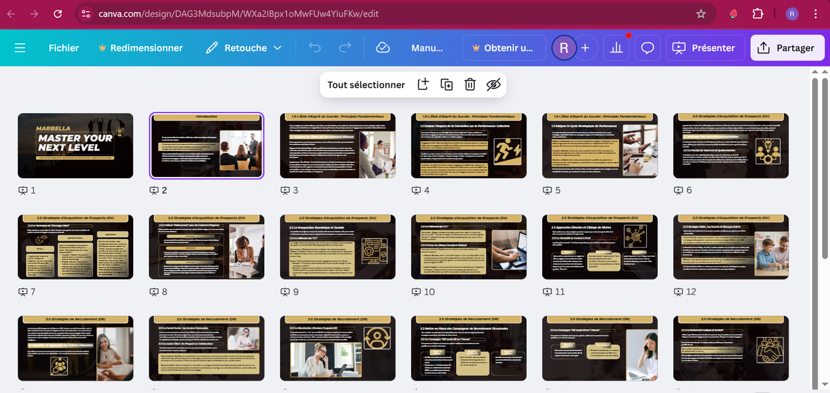Click page number 2 label
The image size is (830, 393).
coord(165,190)
